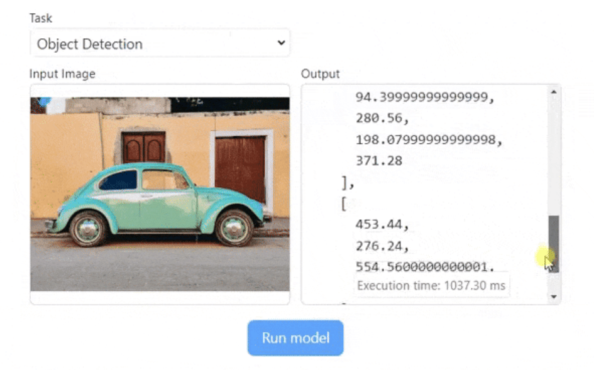Open the Object Detection task dropdown
Screen dimensions: 594x370
160,43
